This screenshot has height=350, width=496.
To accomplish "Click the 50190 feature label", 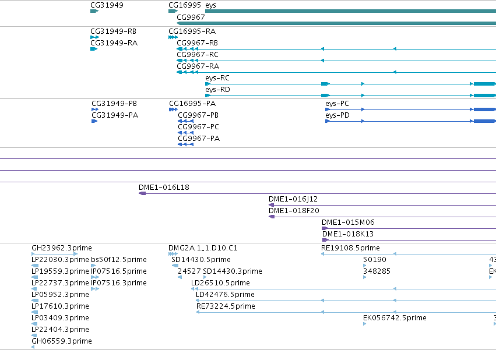I will tap(375, 260).
